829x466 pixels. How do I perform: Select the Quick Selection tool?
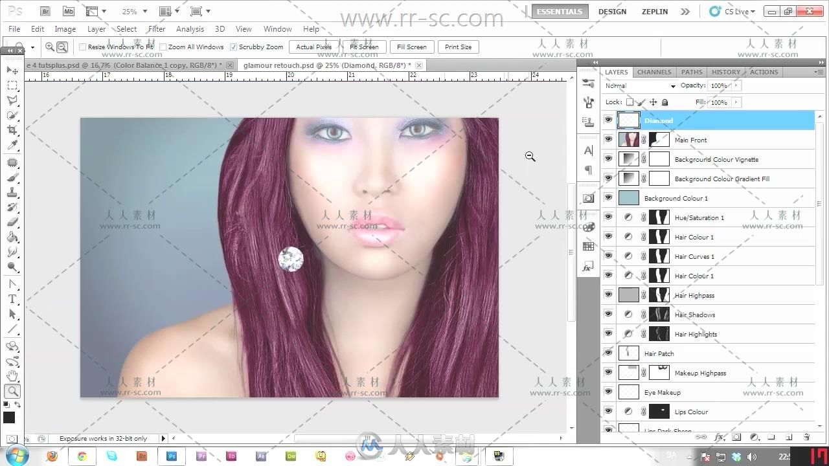12,115
